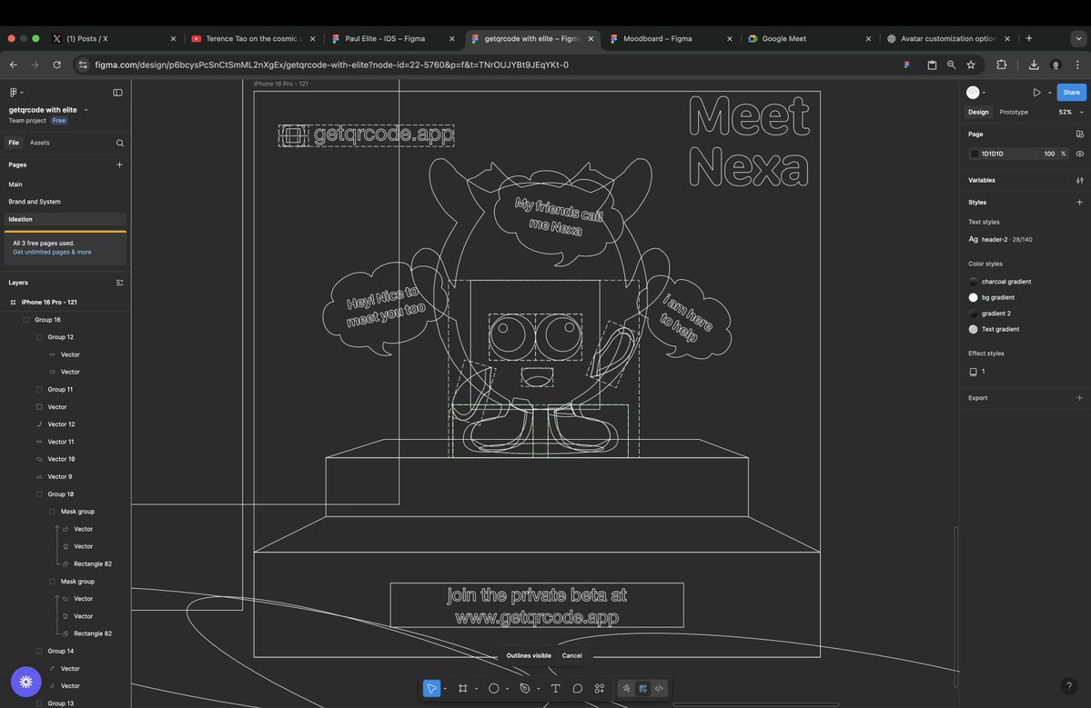Switch to Moodboard – Figma browser tab

click(671, 39)
